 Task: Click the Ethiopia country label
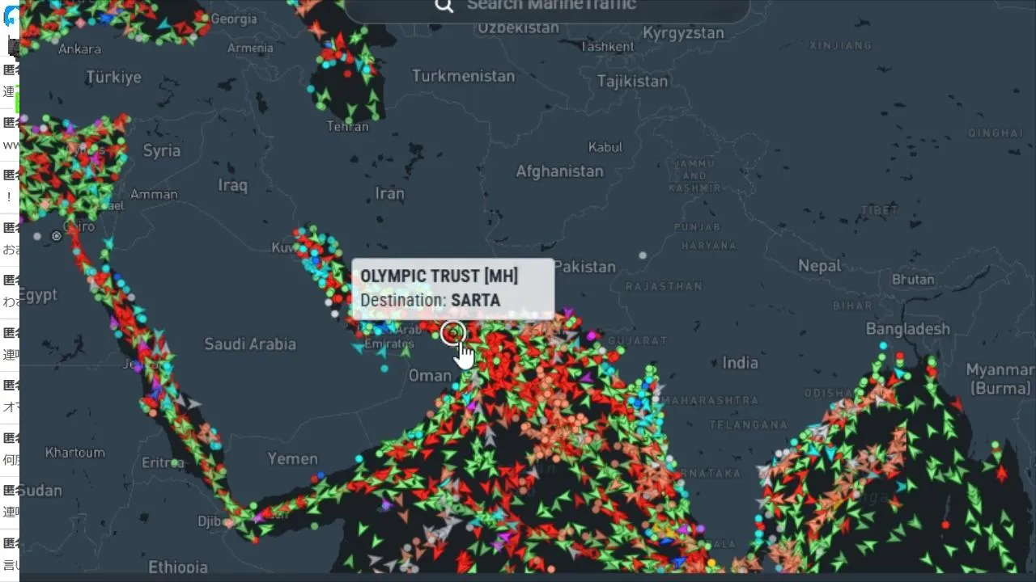click(178, 567)
